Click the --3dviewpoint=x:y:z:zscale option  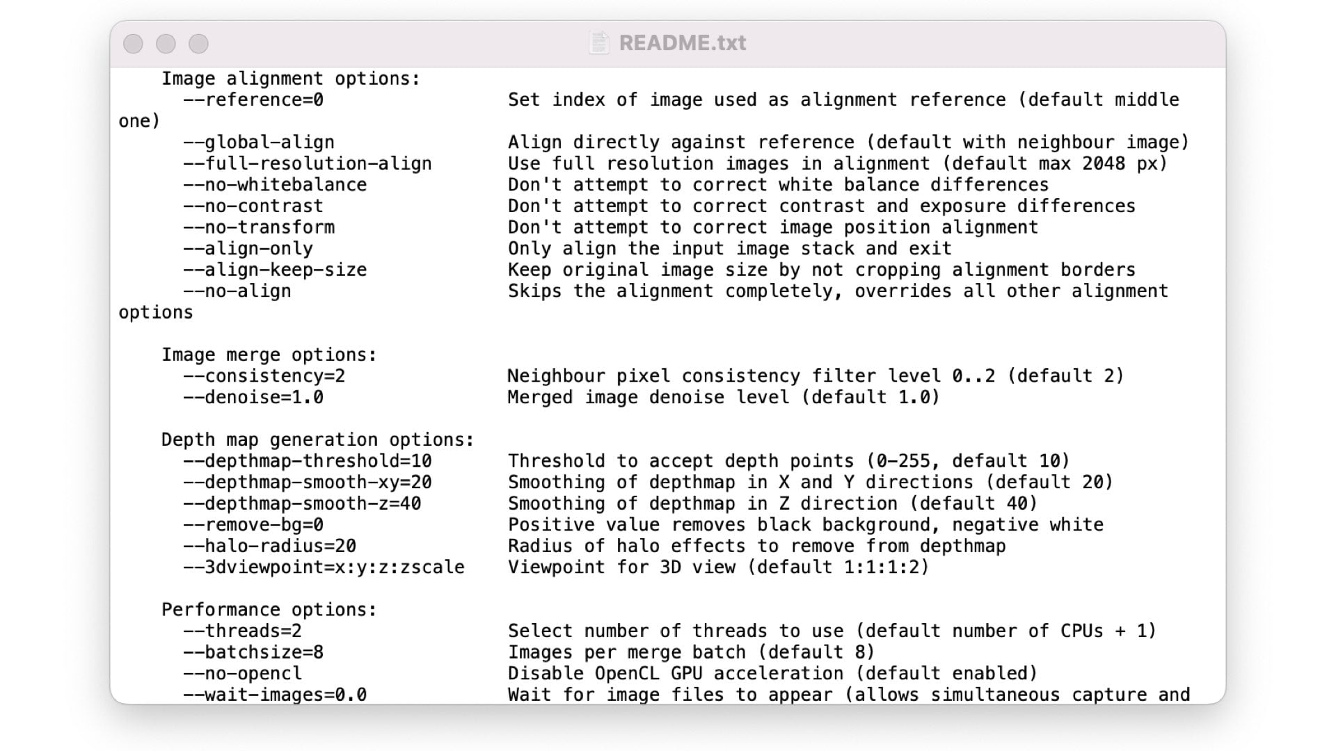pos(324,567)
